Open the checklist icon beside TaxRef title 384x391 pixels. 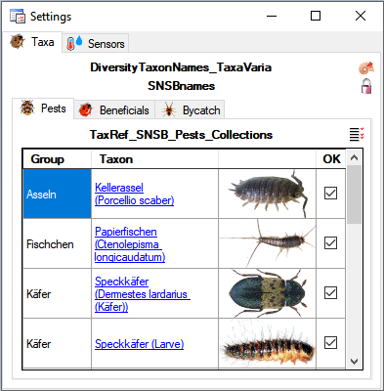[x=357, y=134]
